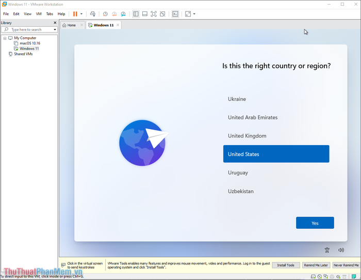
Task: Click the volume speaker icon in setup
Action: tap(341, 250)
